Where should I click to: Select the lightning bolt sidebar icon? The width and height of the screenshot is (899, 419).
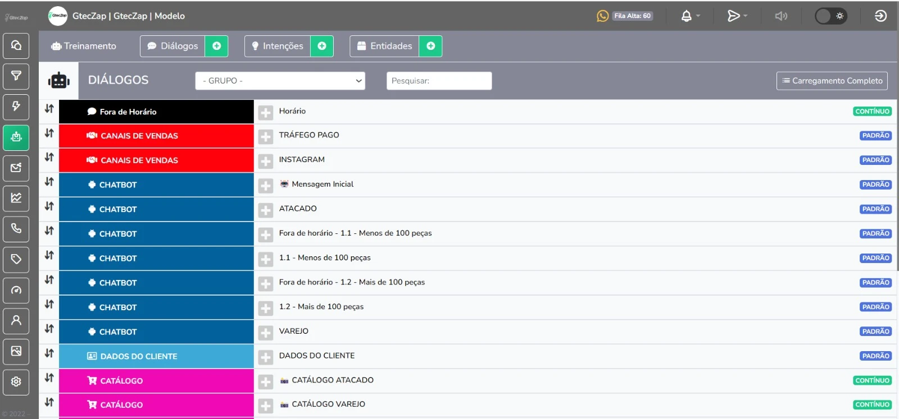(16, 107)
